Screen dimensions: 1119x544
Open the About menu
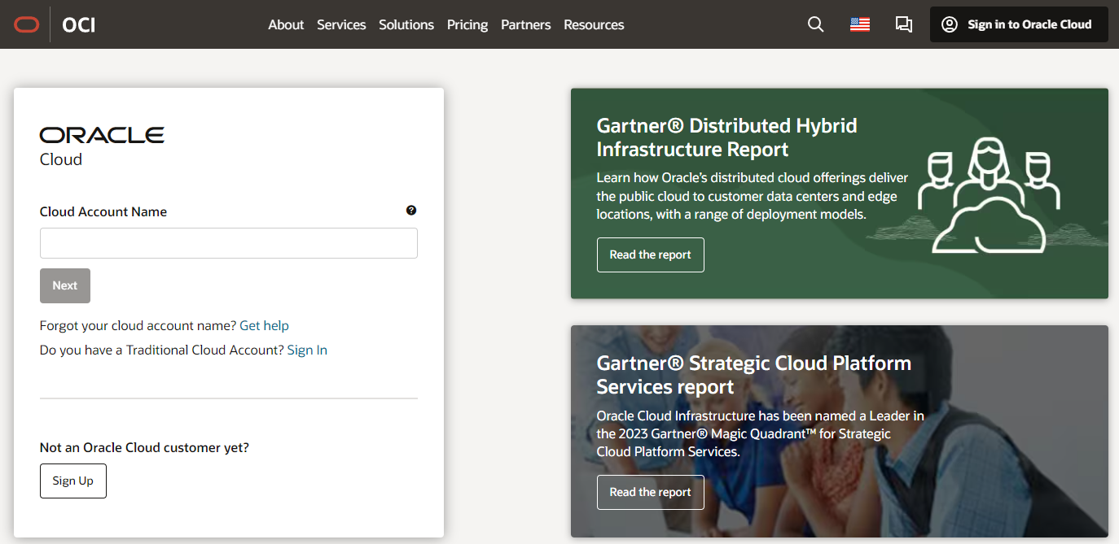point(286,24)
